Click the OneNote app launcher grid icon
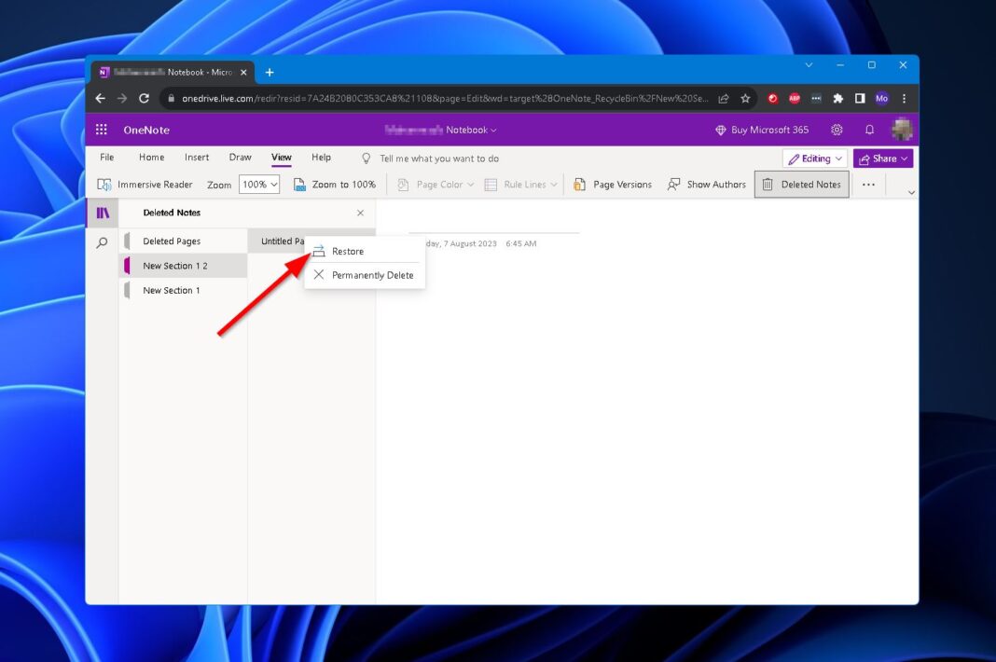This screenshot has height=662, width=996. click(102, 130)
